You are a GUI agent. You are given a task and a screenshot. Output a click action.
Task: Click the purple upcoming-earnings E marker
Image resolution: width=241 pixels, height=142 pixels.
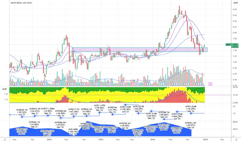tap(210, 84)
